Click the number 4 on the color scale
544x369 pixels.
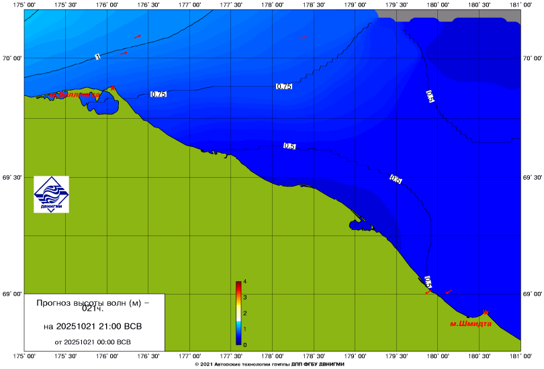[x=246, y=282]
